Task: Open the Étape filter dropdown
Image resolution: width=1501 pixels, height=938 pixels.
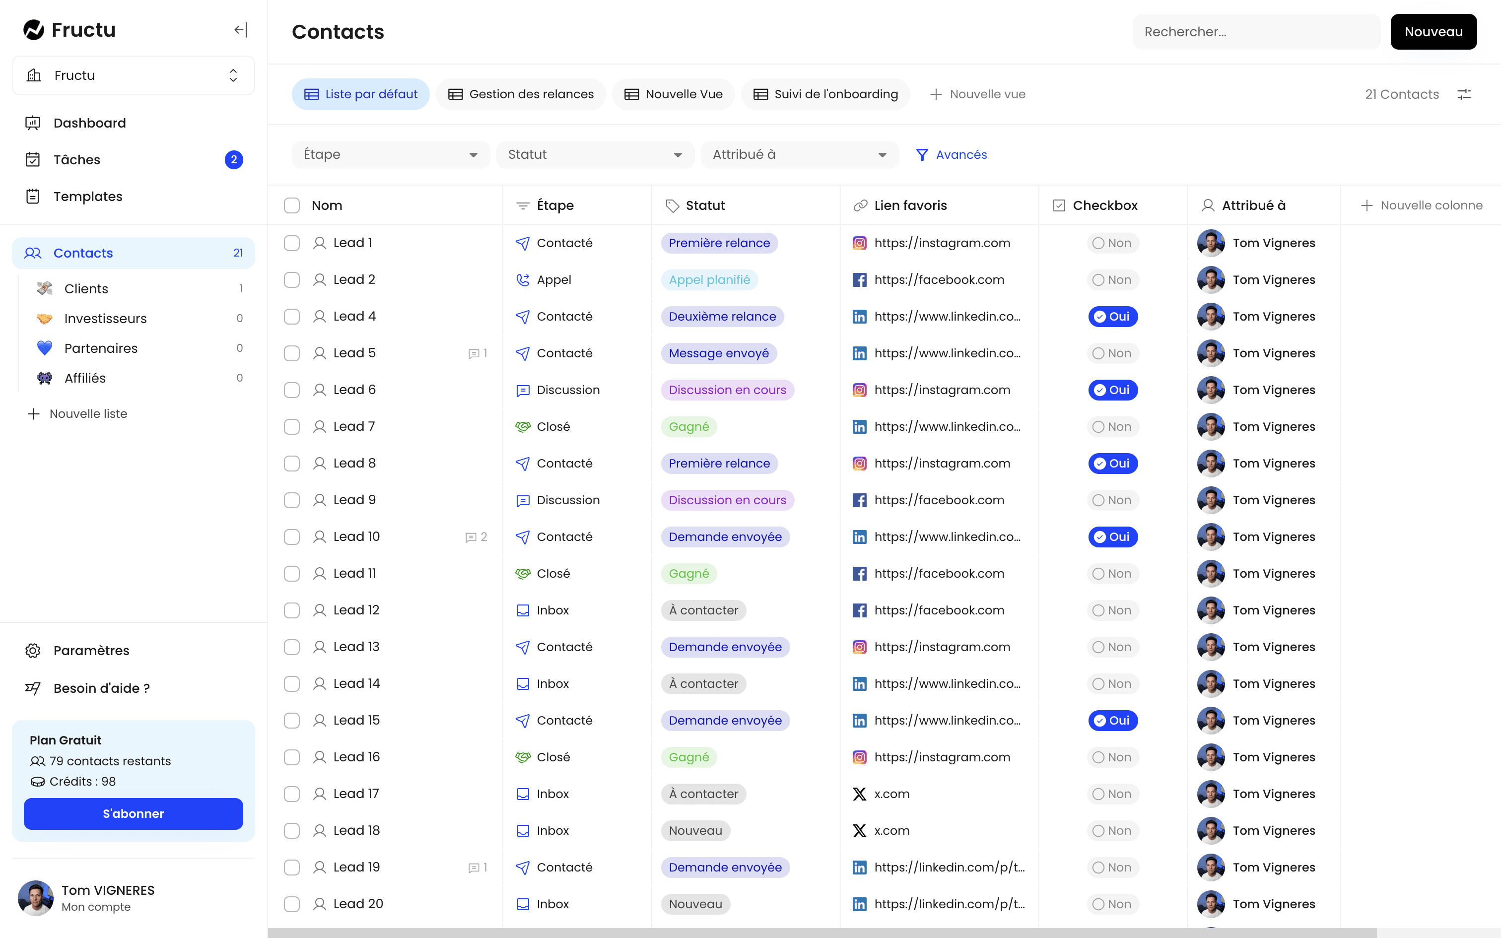Action: pyautogui.click(x=390, y=154)
